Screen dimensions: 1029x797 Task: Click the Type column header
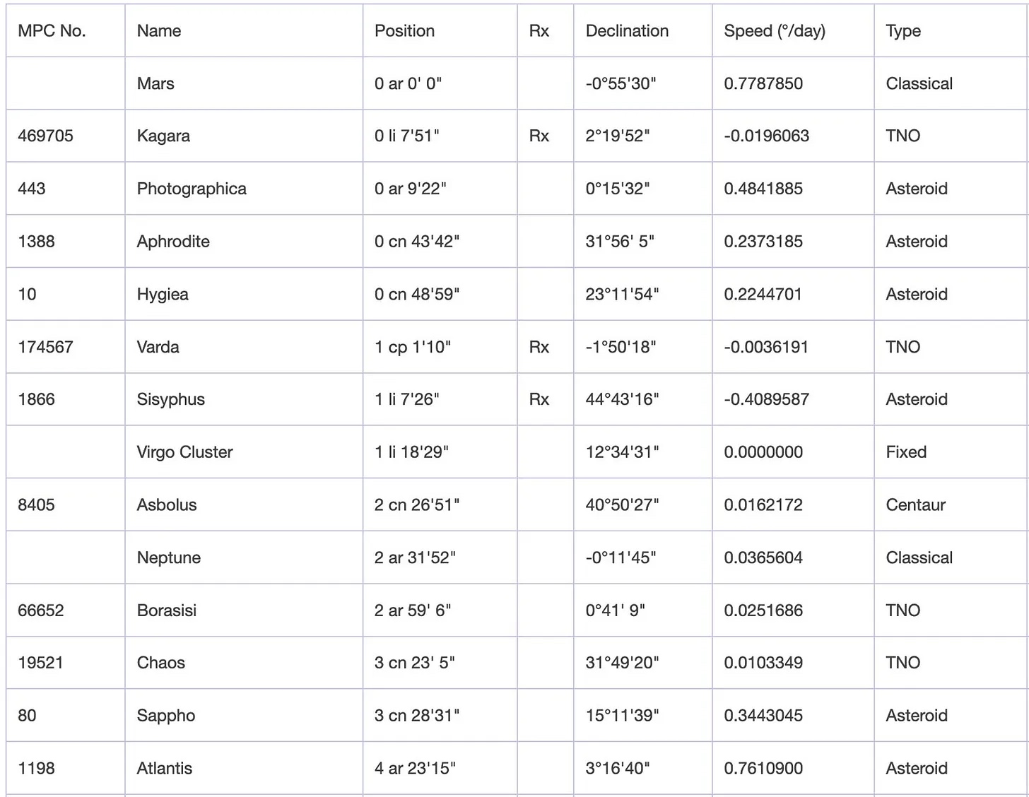903,31
